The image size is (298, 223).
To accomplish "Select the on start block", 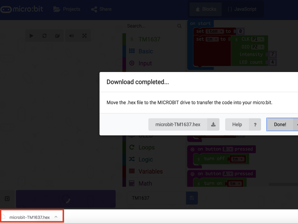I will 200,24.
